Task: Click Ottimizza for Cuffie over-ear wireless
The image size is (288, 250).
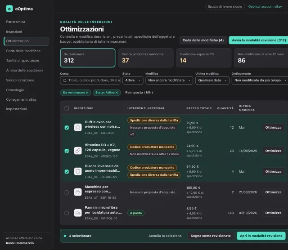Action: [x=273, y=127]
